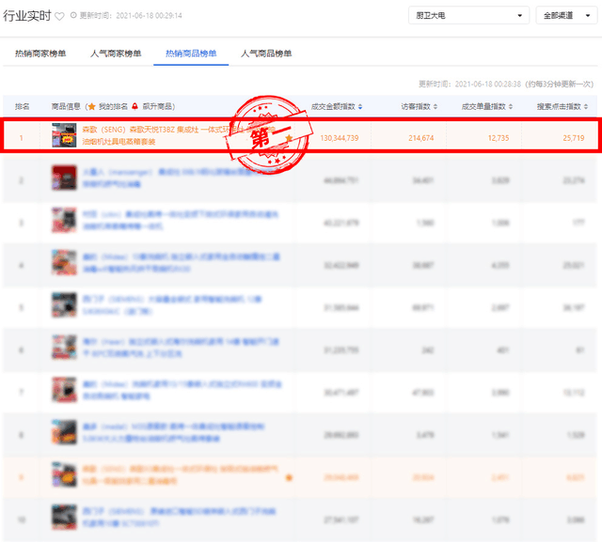Sort by 访客指数 column arrow
602x542 pixels.
[x=436, y=106]
